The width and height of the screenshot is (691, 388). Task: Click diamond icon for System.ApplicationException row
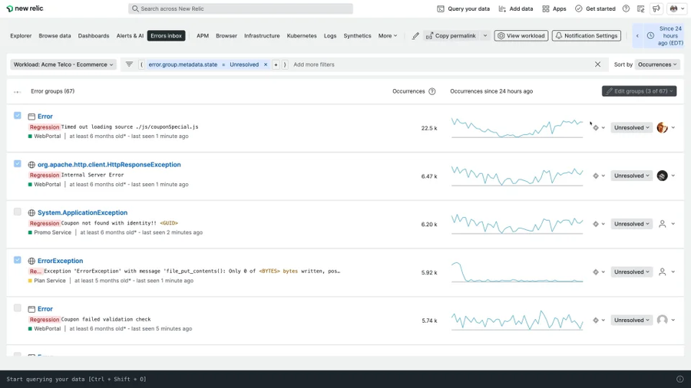[595, 224]
